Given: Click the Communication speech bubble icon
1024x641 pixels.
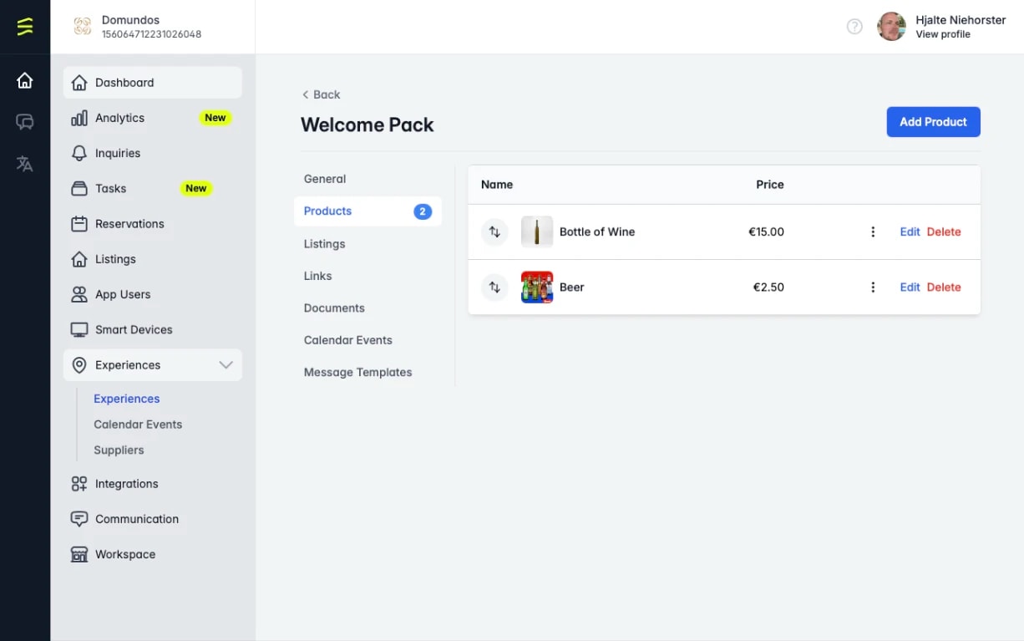Looking at the screenshot, I should pyautogui.click(x=79, y=519).
